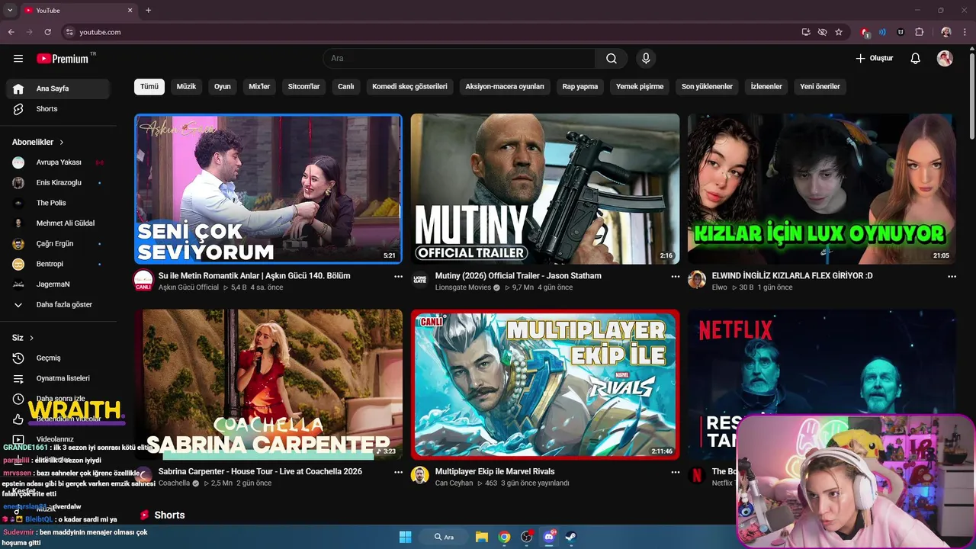The height and width of the screenshot is (549, 976).
Task: Select the İzlenenler filter chip
Action: 766,87
